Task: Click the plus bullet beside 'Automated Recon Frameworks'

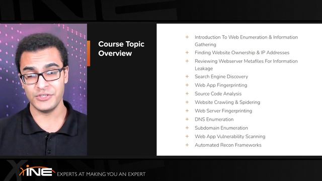Action: (x=187, y=145)
